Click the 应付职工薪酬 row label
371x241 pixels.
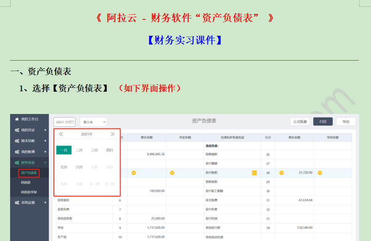(x=214, y=191)
